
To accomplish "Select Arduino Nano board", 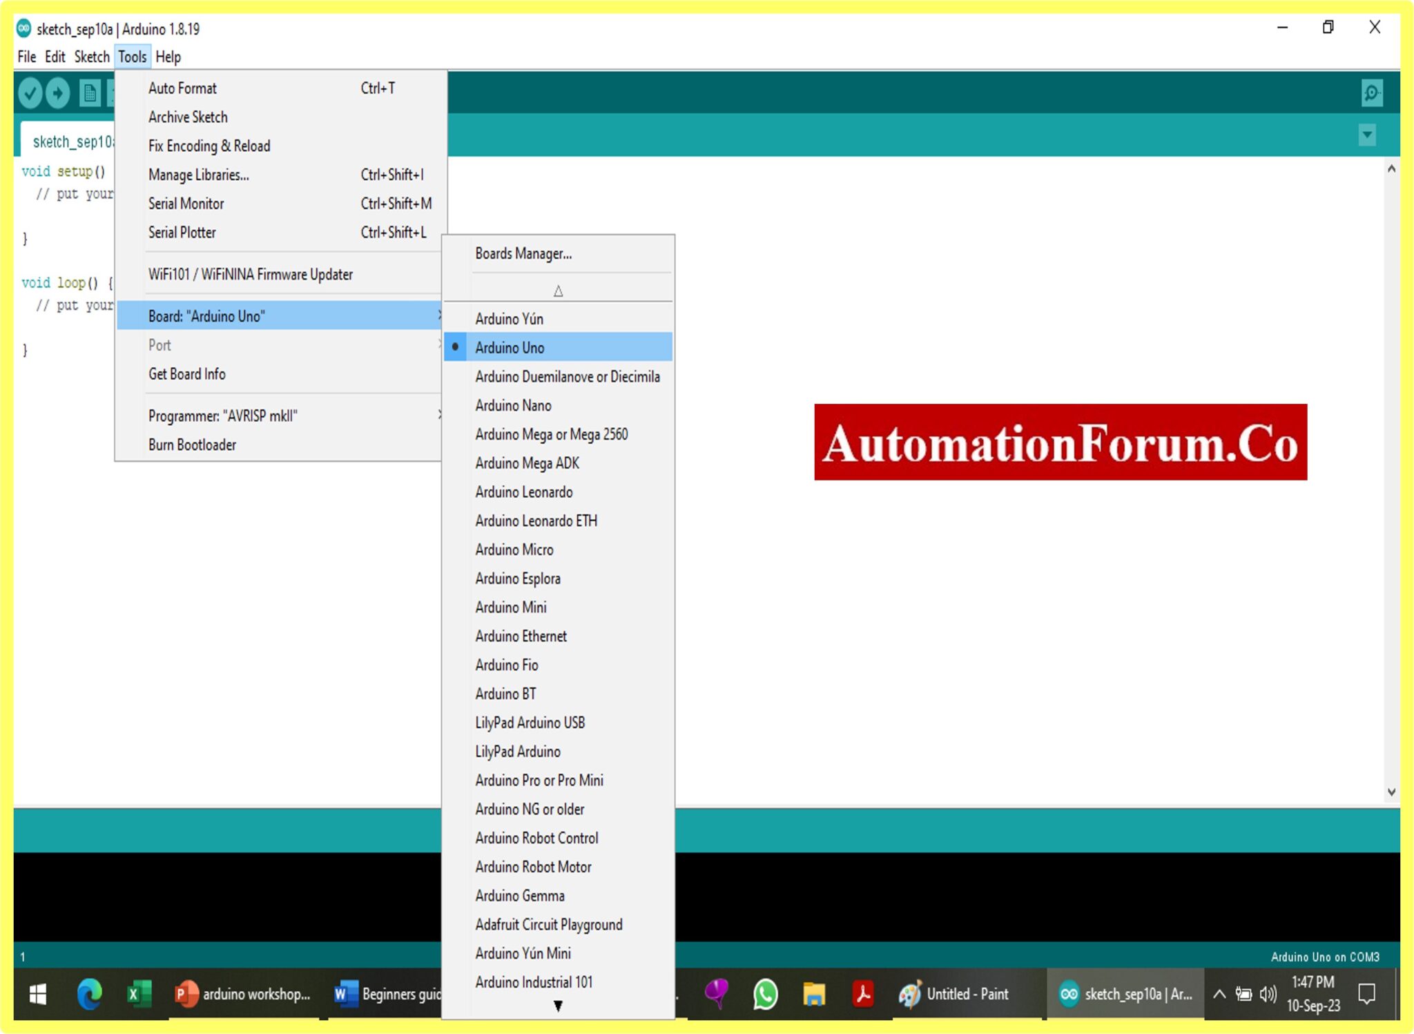I will pyautogui.click(x=558, y=405).
